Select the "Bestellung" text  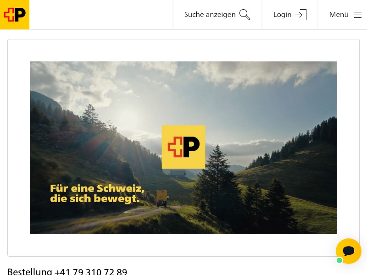click(x=30, y=271)
